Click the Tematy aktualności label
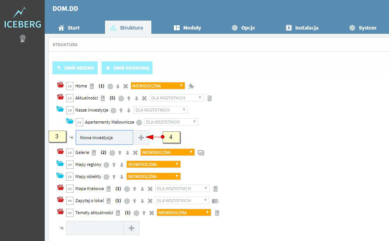The width and height of the screenshot is (389, 241). (94, 213)
